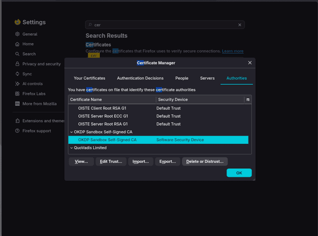Click Default Trust cell for OISTE Client Root
This screenshot has width=318, height=236.
click(x=168, y=108)
